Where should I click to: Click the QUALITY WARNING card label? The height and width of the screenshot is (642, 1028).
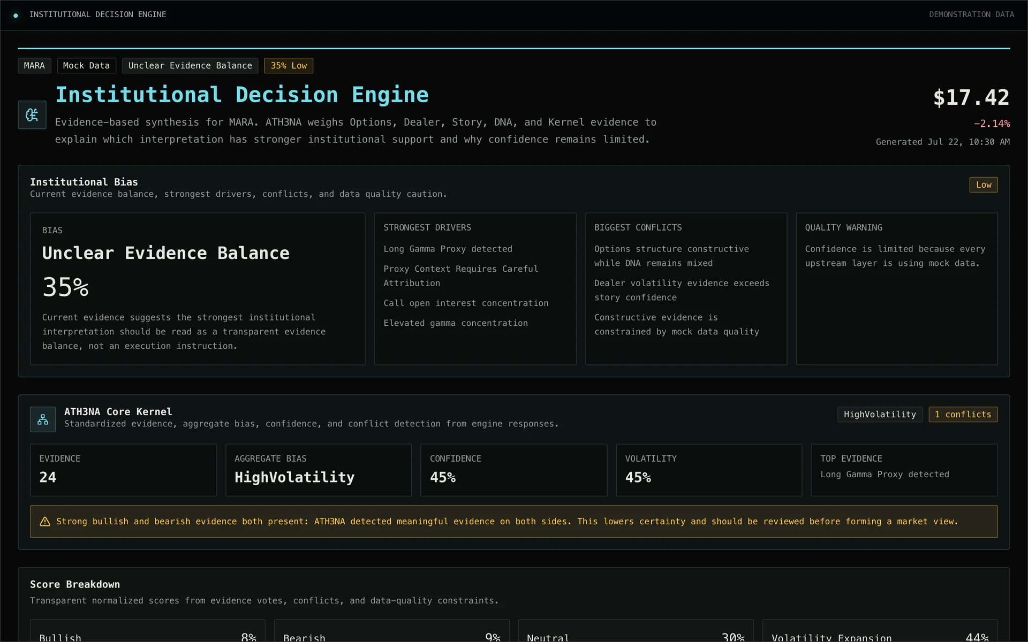[843, 227]
